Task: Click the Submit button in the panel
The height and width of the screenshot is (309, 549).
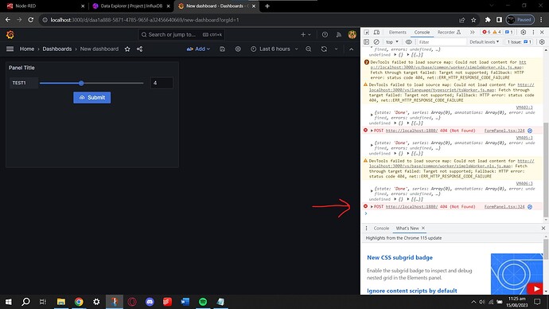Action: click(92, 97)
